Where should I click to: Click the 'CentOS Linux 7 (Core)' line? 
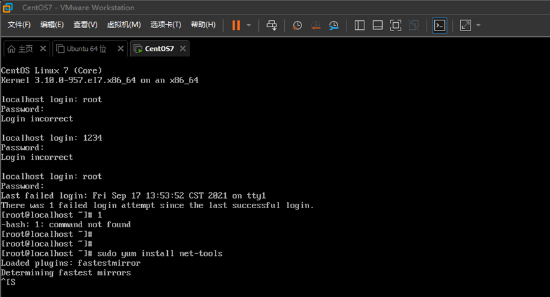pyautogui.click(x=52, y=70)
